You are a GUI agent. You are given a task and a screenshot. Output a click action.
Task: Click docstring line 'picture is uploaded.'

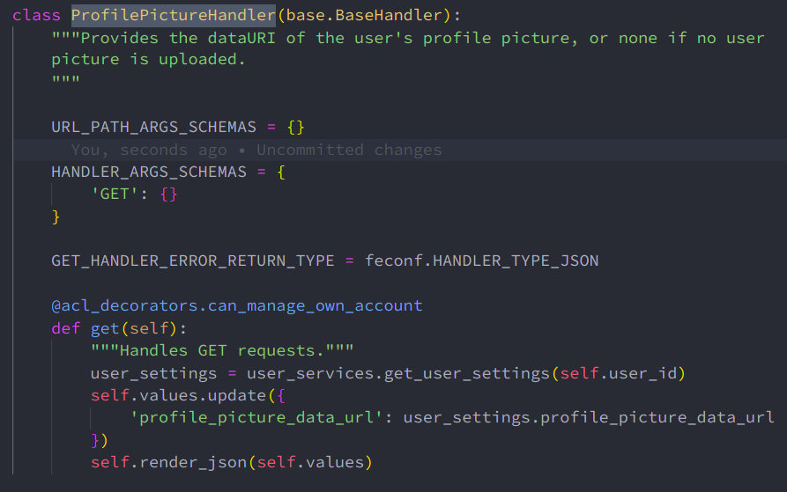point(149,59)
